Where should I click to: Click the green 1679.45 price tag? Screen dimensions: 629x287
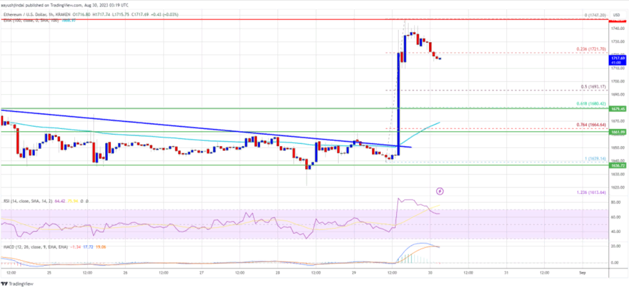[x=617, y=109]
